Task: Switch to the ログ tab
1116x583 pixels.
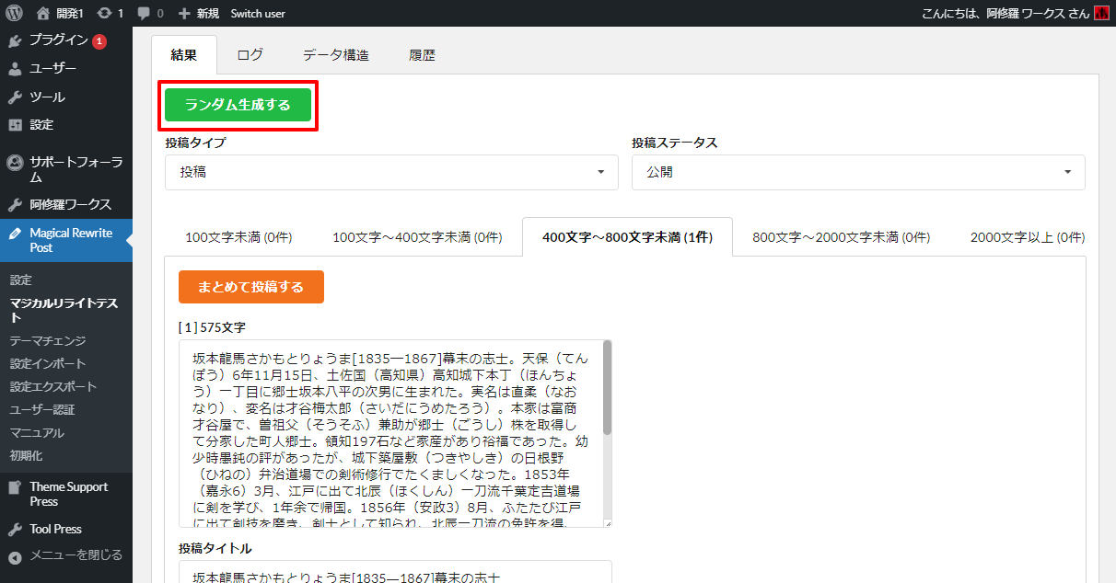Action: tap(250, 55)
